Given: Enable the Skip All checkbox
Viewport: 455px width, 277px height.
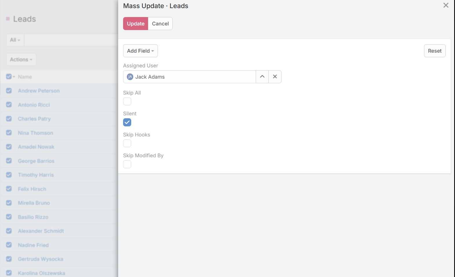Looking at the screenshot, I should pyautogui.click(x=127, y=101).
